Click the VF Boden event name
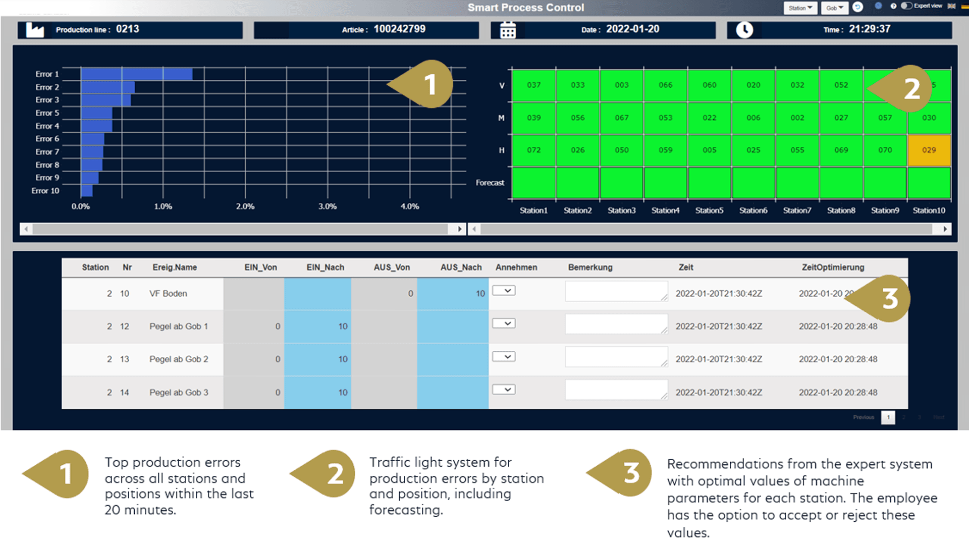Screen dimensions: 969x545 click(x=168, y=294)
